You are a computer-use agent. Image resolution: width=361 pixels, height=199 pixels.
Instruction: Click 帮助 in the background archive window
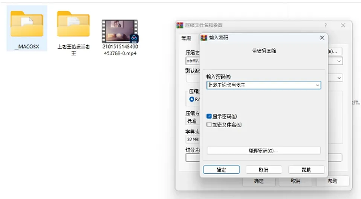click(332, 181)
